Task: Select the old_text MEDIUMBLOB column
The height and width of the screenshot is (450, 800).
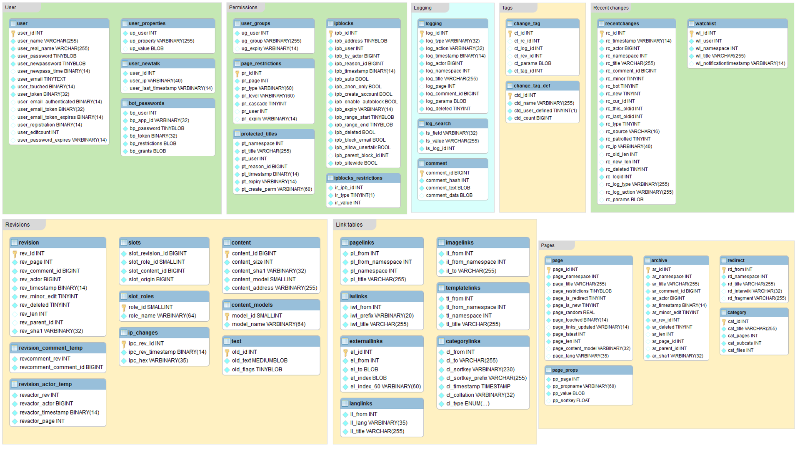Action: 260,361
